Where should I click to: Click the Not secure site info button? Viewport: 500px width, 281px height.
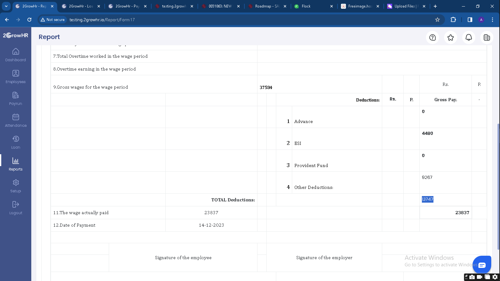pos(52,20)
